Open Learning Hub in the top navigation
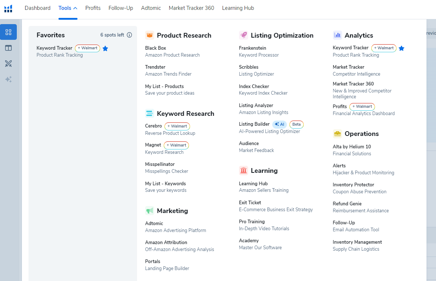436x281 pixels. (238, 8)
